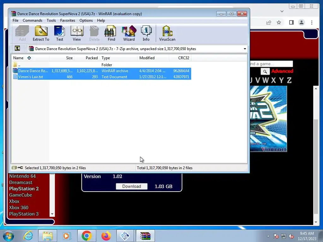Image resolution: width=323 pixels, height=242 pixels.
Task: Expand the browser tab search chevron
Action: coord(282,11)
